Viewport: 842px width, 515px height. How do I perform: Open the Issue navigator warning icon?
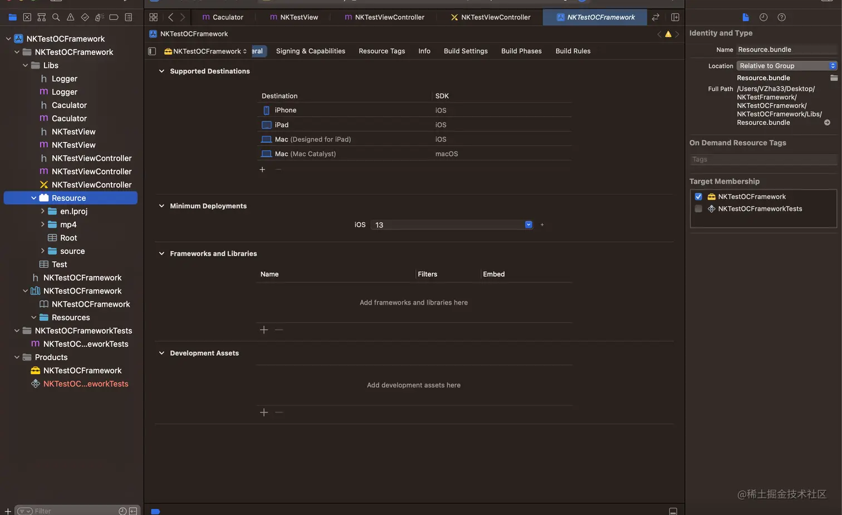(x=70, y=17)
